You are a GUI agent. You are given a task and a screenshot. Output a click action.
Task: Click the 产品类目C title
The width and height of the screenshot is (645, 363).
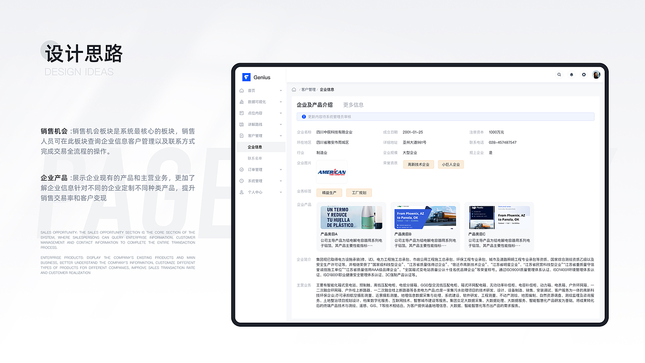[477, 234]
